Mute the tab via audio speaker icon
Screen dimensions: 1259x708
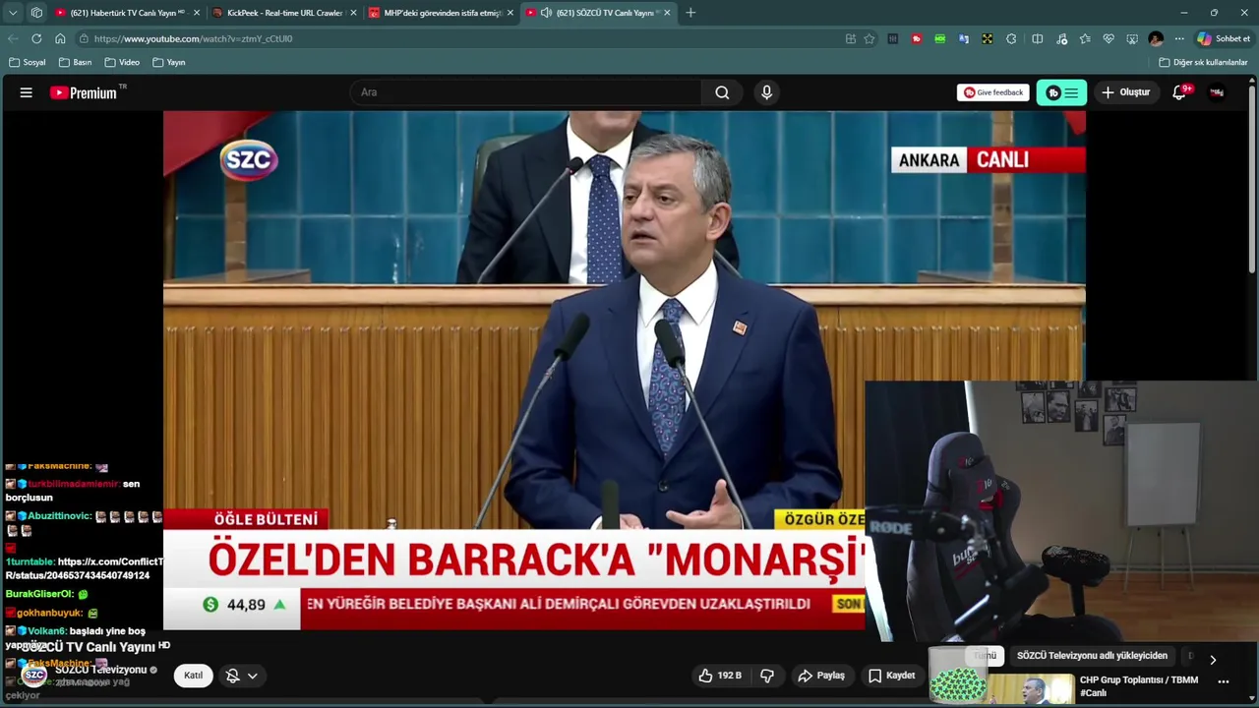point(546,13)
